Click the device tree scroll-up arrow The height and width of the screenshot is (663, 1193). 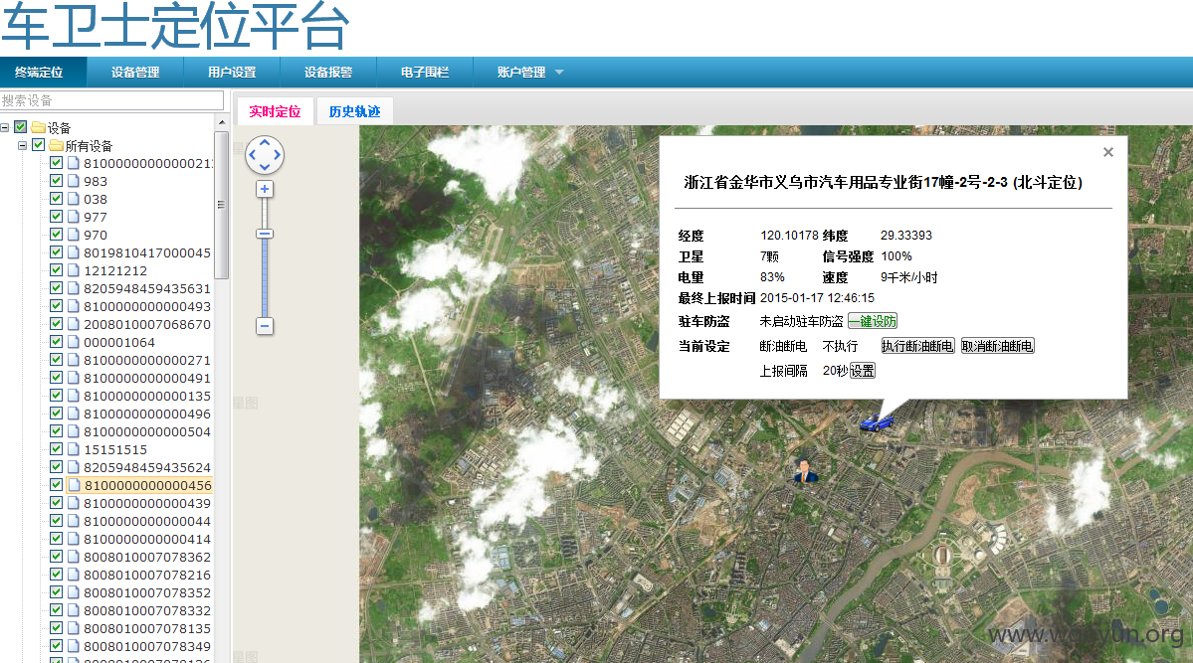tap(222, 121)
